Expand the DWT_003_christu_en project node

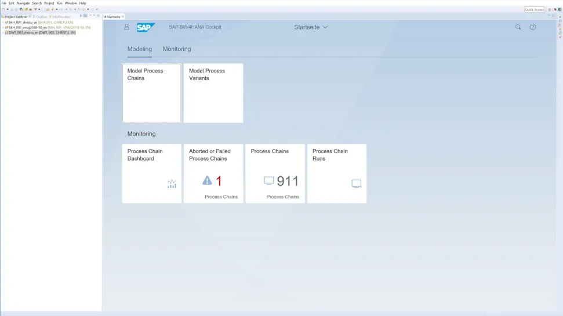point(2,32)
